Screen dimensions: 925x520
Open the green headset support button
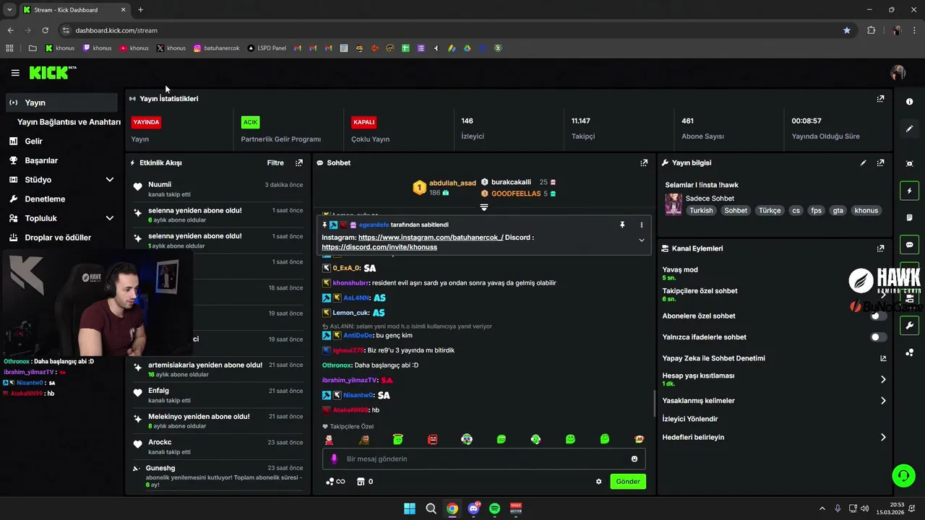[903, 475]
